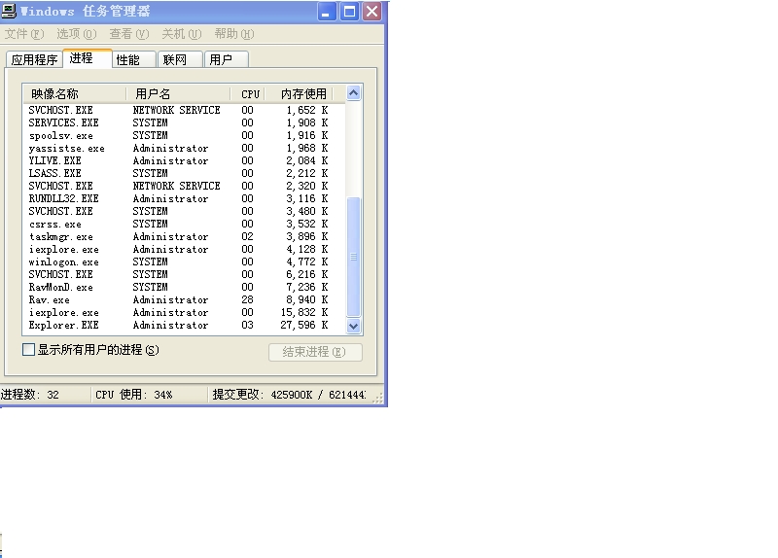
Task: Select the taskmgr.exe process
Action: [184, 236]
